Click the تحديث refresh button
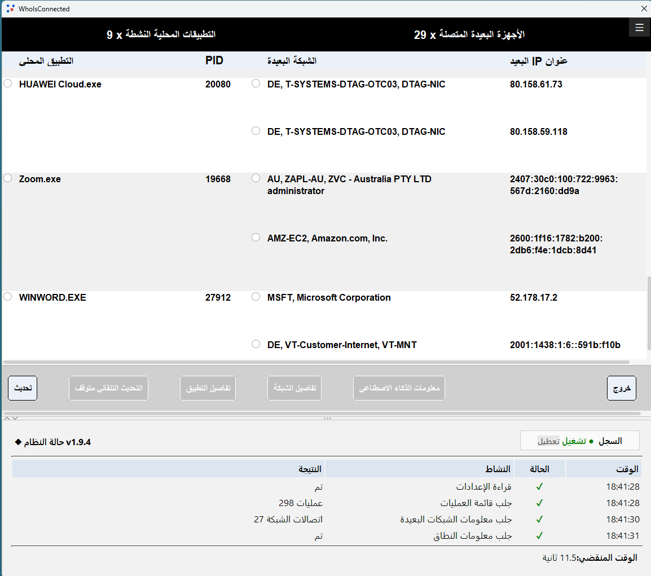This screenshot has height=576, width=651. (x=23, y=388)
